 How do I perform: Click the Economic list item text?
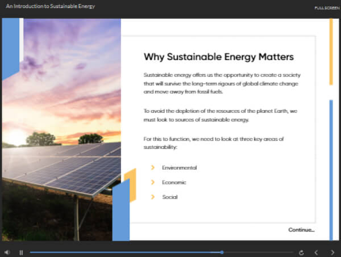(174, 182)
